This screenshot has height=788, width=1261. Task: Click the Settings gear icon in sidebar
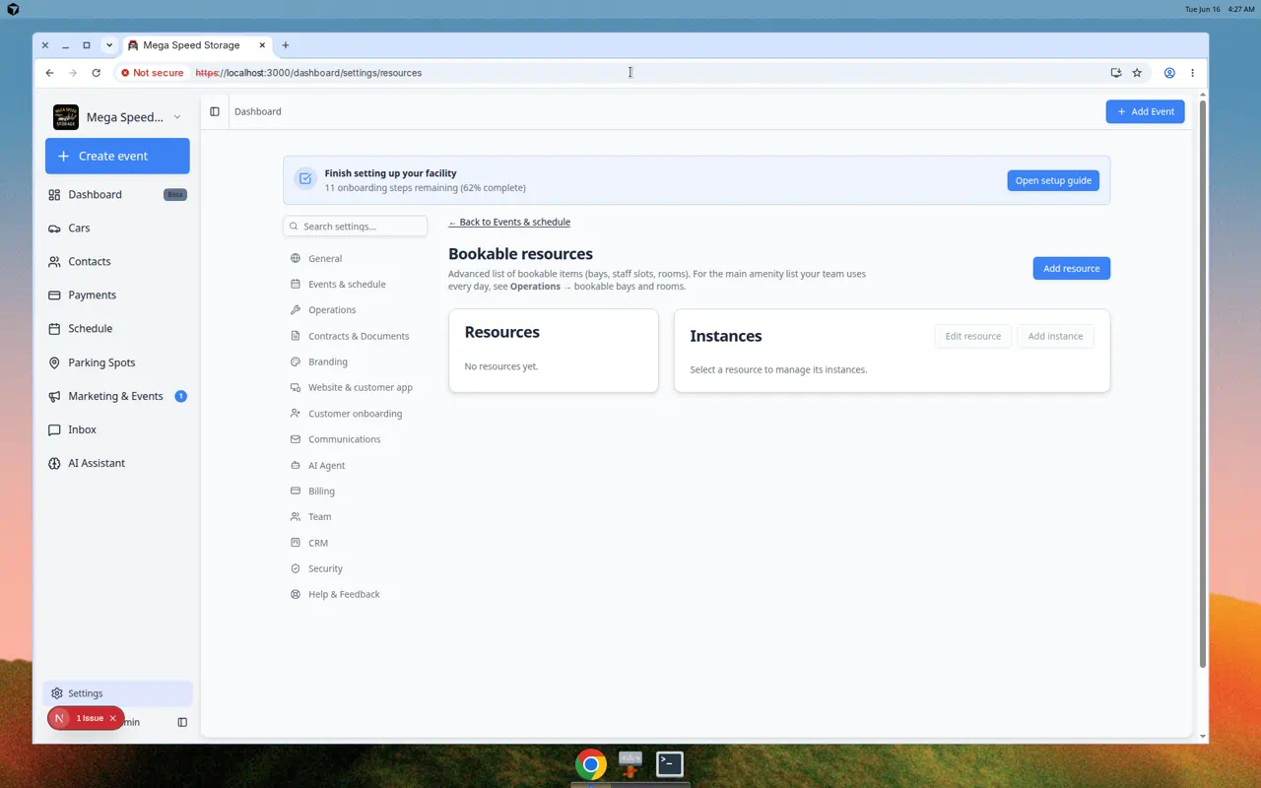(x=57, y=693)
